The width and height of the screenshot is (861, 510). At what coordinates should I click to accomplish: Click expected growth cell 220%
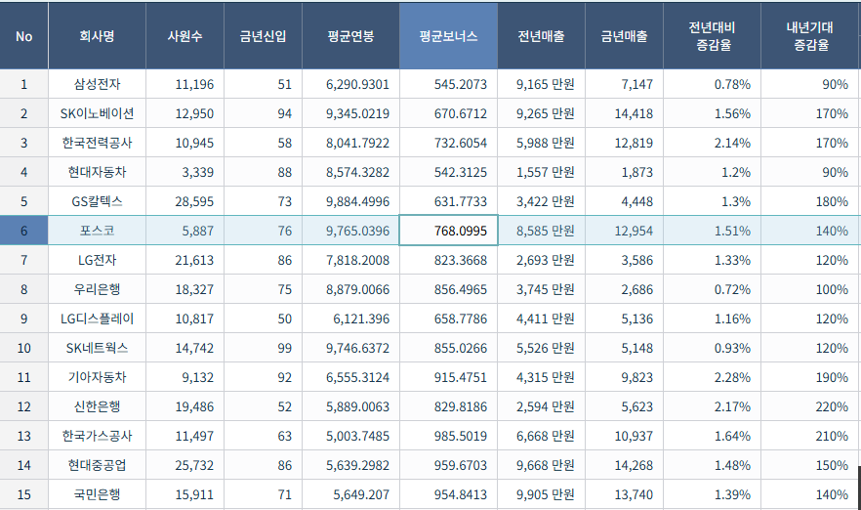click(x=810, y=406)
